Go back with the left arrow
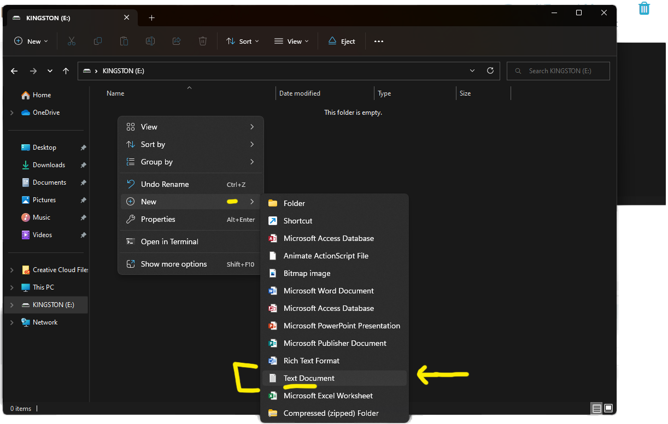The image size is (668, 424). pyautogui.click(x=14, y=71)
